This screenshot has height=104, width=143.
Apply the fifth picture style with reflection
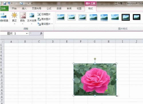click(104, 17)
